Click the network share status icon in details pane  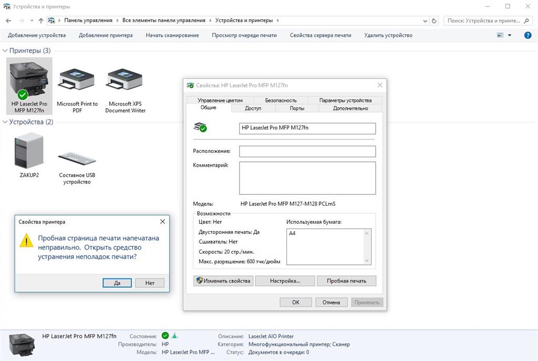(x=174, y=336)
